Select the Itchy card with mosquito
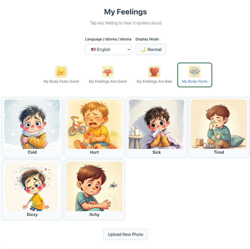 pyautogui.click(x=94, y=190)
